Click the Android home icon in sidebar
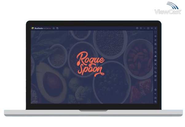The image size is (185, 127). [155, 98]
